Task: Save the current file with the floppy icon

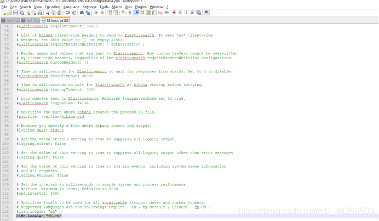Action: [15, 13]
